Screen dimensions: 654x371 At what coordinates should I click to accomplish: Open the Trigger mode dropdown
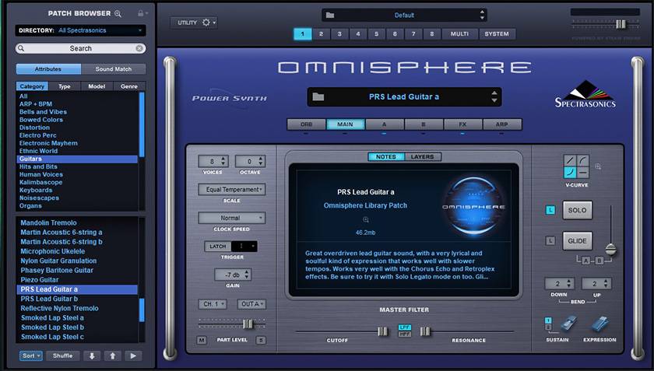point(244,247)
